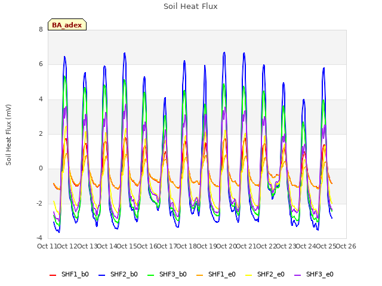382x286 pixels.
Task: Click the Oct 11 x-axis tick label
Action: point(47,246)
